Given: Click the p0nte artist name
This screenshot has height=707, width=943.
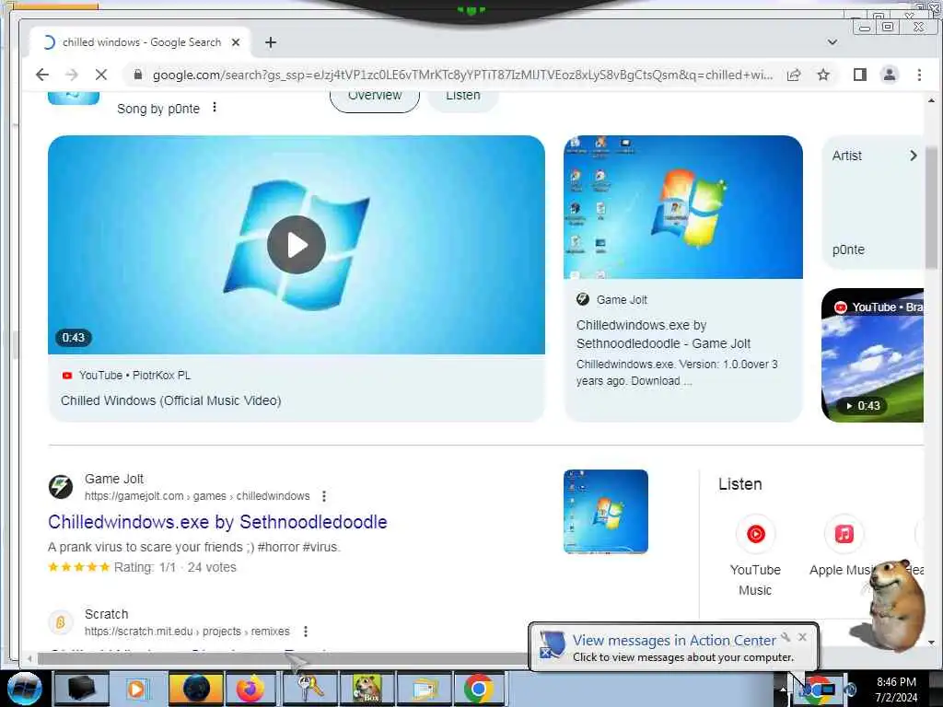Looking at the screenshot, I should pos(848,249).
